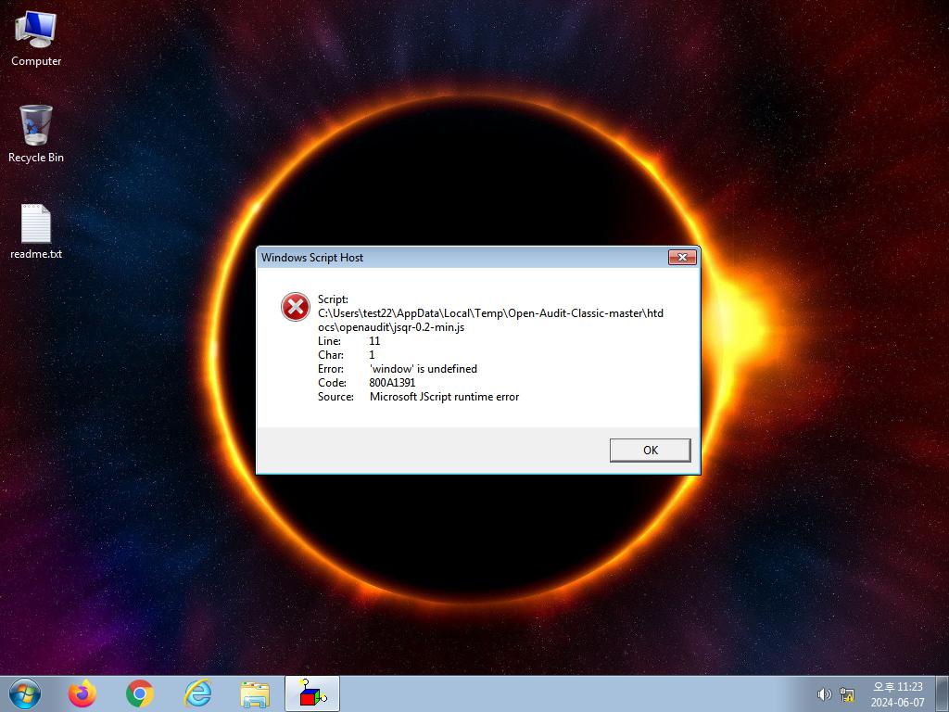Screen dimensions: 949x712
Task: Open Windows Explorer folder icon in taskbar
Action: [x=255, y=694]
